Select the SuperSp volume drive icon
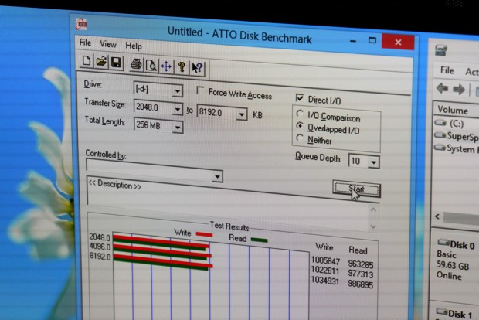The height and width of the screenshot is (320, 479). pyautogui.click(x=440, y=134)
